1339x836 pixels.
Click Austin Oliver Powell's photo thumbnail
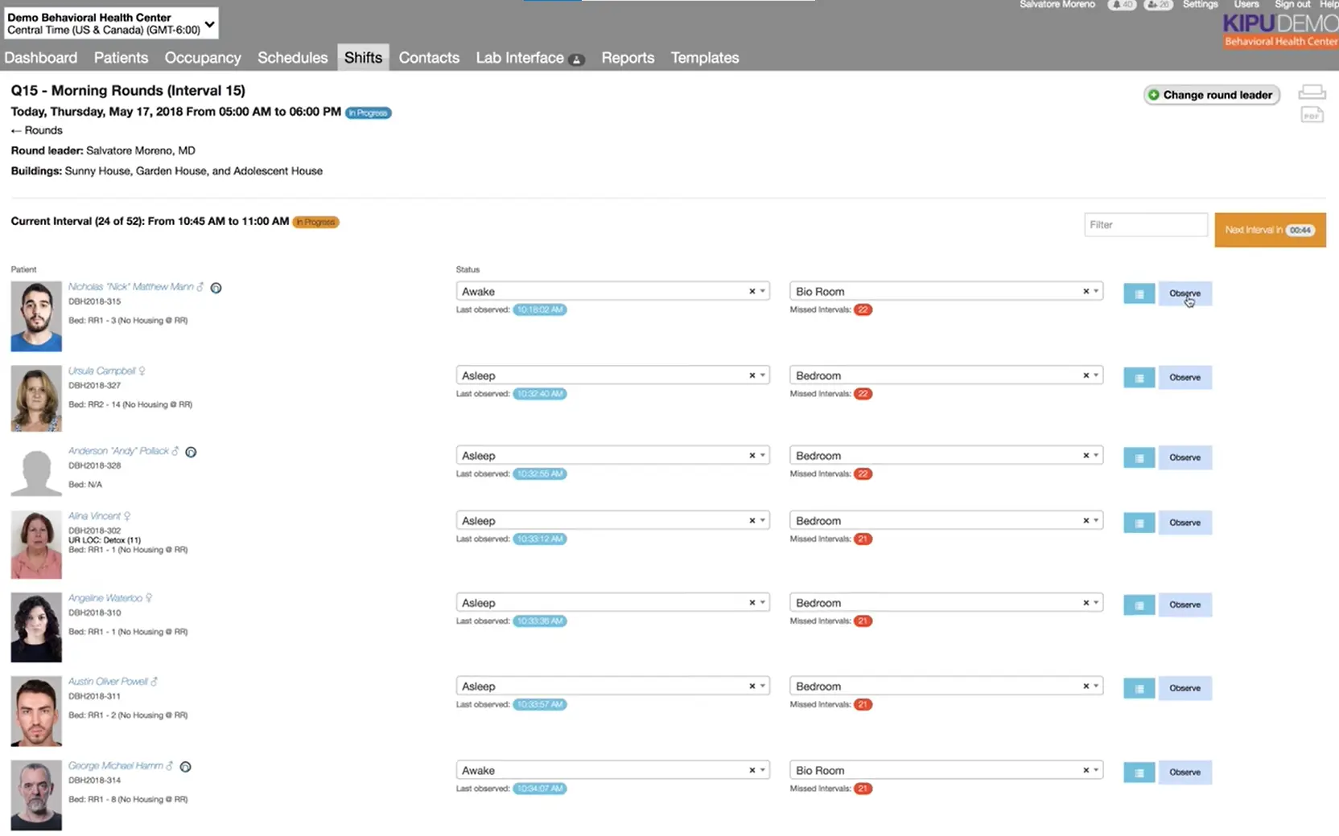pos(36,711)
